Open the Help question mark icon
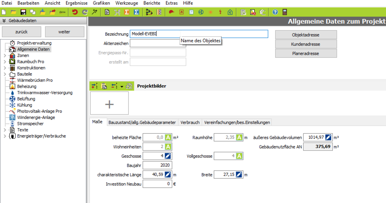 [275, 12]
